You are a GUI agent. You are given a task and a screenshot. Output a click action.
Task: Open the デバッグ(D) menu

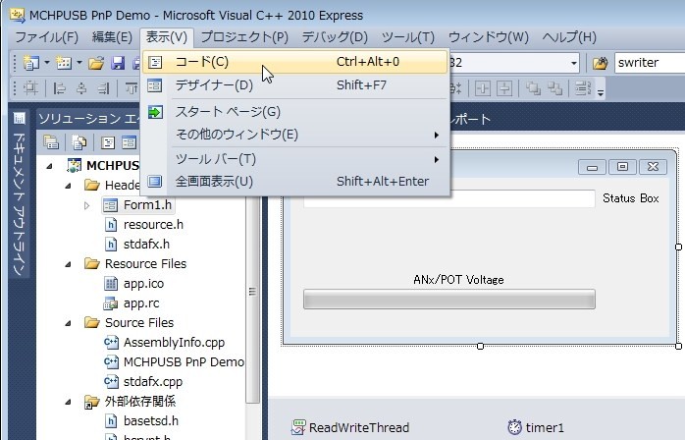point(335,37)
